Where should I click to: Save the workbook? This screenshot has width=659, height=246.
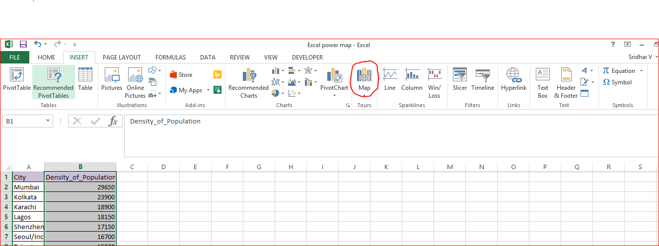coord(23,45)
